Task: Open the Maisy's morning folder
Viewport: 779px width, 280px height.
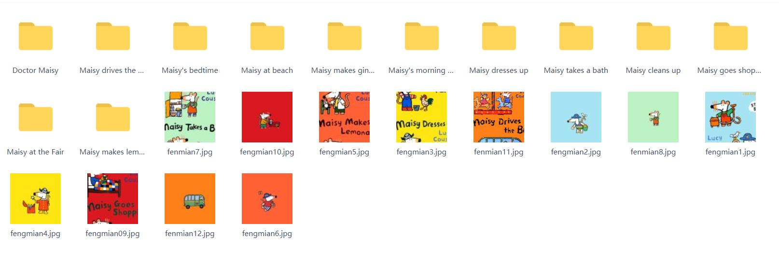Action: coord(421,37)
